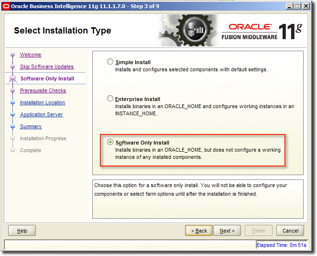
Task: Click the Prerequisite Checks bullet icon
Action: point(13,90)
